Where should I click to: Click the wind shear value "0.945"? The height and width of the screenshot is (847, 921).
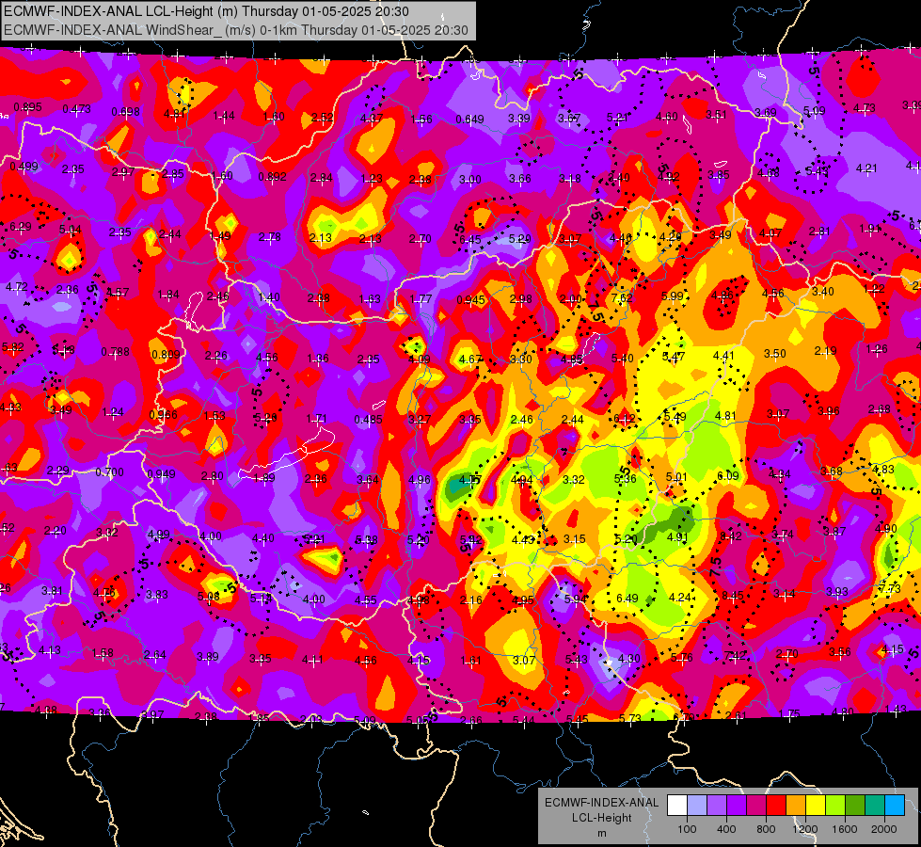tap(471, 300)
